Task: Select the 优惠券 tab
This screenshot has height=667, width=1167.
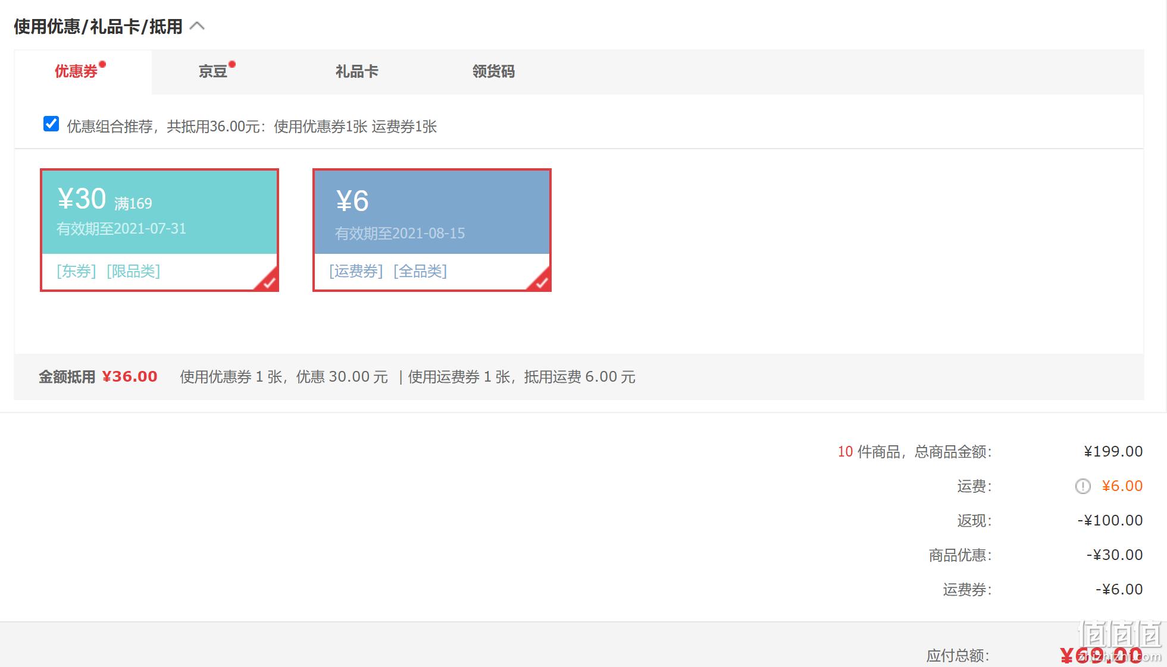Action: tap(83, 72)
